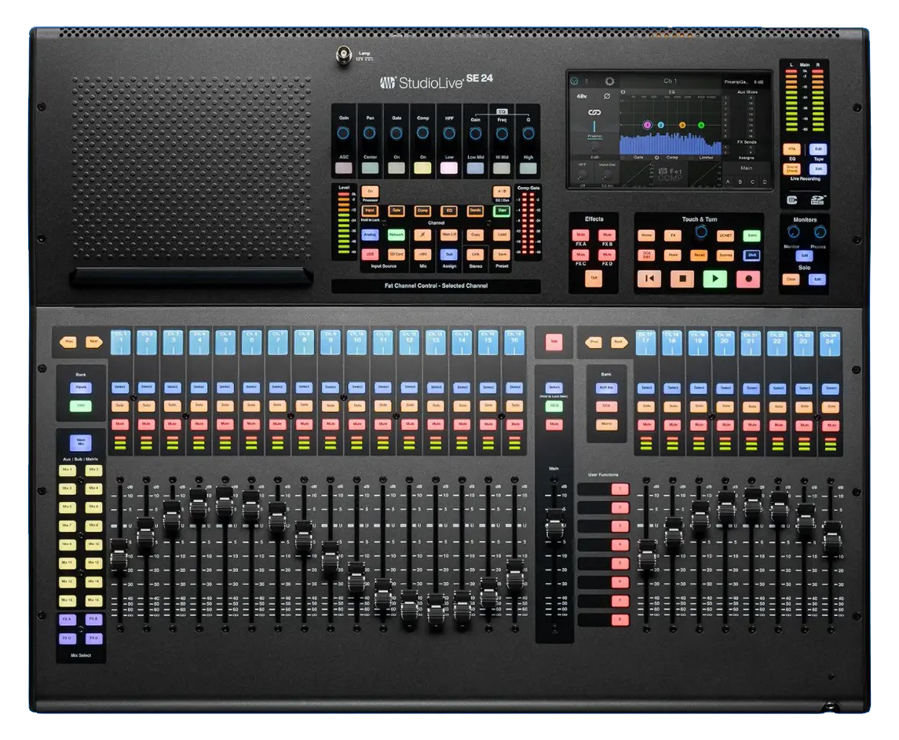Mute the FX A effects bus
The height and width of the screenshot is (740, 899).
[581, 235]
